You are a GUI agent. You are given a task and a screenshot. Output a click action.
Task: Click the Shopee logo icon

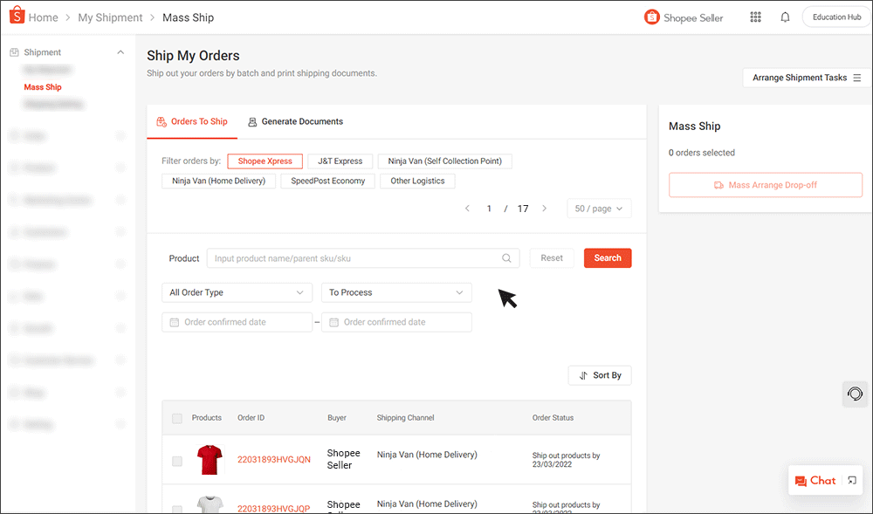click(x=17, y=17)
